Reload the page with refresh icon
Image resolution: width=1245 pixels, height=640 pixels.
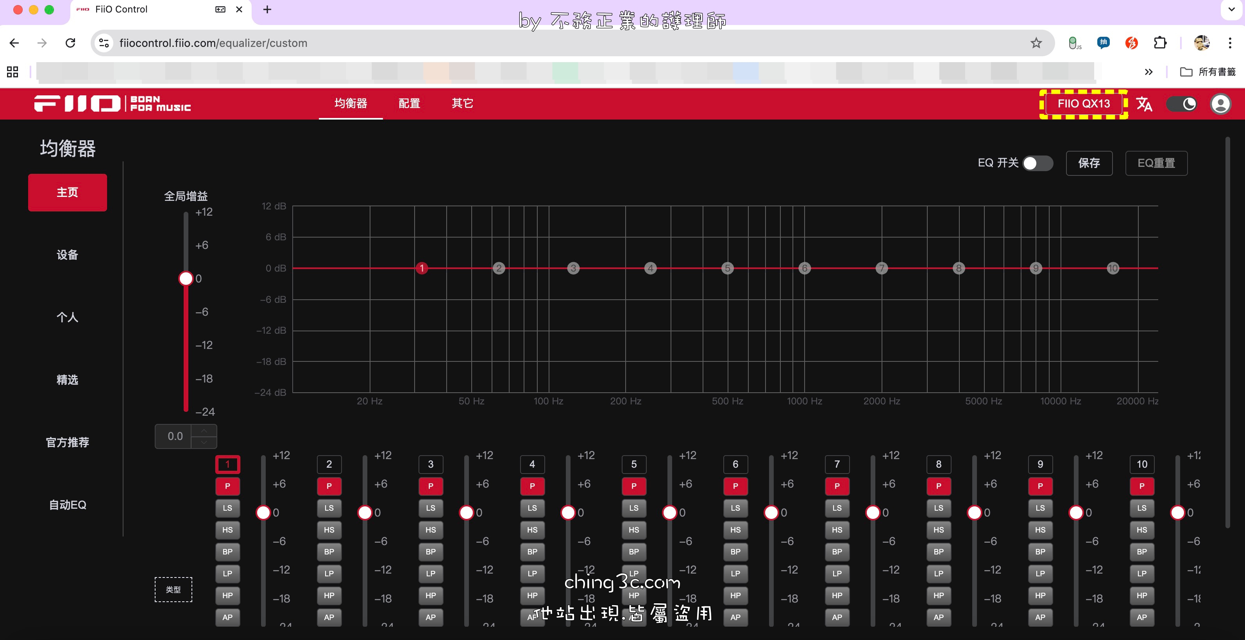(71, 43)
